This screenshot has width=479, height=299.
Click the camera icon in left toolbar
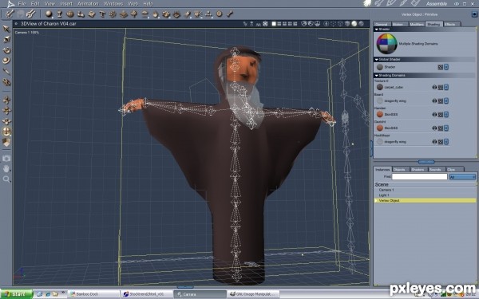[6, 158]
